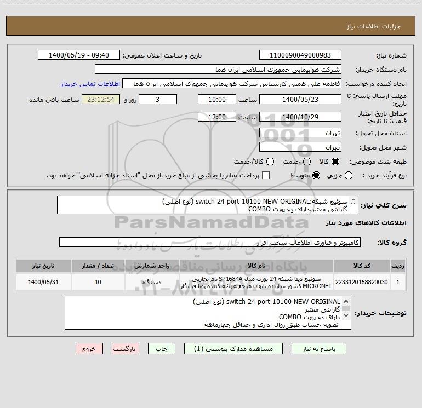Click row number 1 cell

pos(398,282)
